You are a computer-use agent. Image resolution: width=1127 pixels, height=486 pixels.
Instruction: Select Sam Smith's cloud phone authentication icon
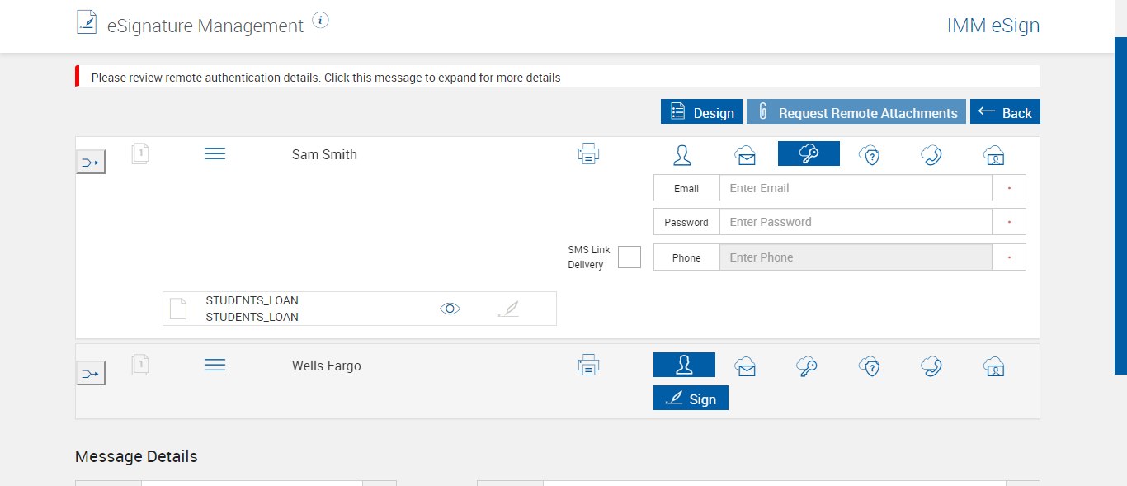(x=931, y=154)
